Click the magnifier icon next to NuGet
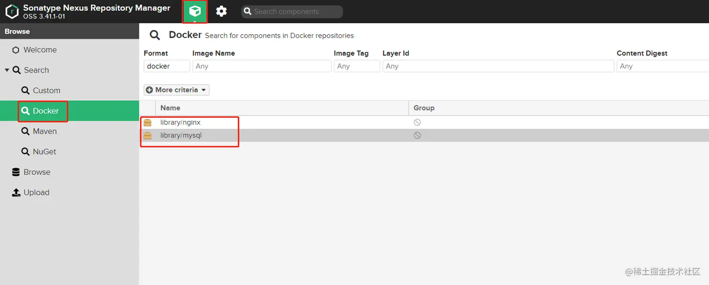 pyautogui.click(x=25, y=152)
